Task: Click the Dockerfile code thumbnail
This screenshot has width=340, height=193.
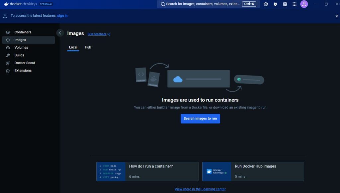Action: click(111, 171)
